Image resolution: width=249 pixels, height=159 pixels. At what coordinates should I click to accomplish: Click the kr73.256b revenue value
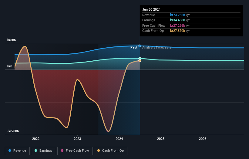point(177,15)
